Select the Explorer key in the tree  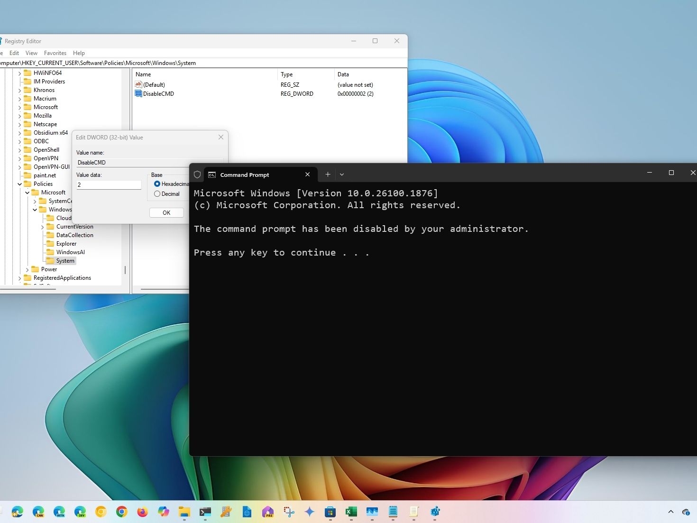point(66,244)
